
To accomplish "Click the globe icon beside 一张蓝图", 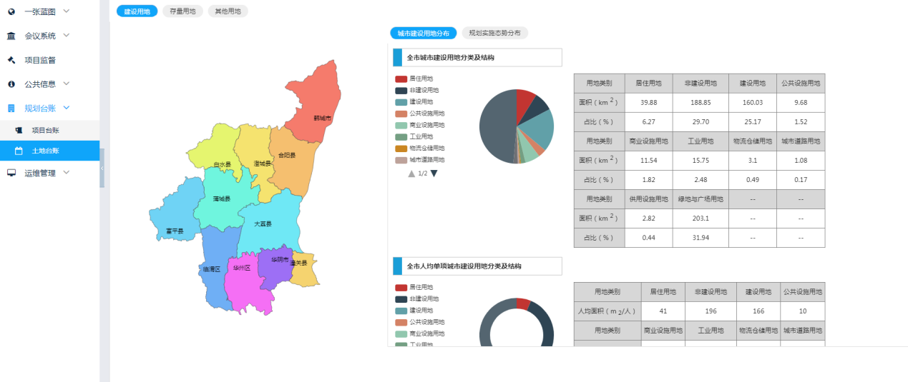I will [x=11, y=11].
